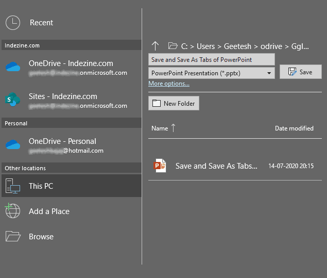The width and height of the screenshot is (327, 278).
Task: Sort by the Date modified column
Action: click(294, 128)
